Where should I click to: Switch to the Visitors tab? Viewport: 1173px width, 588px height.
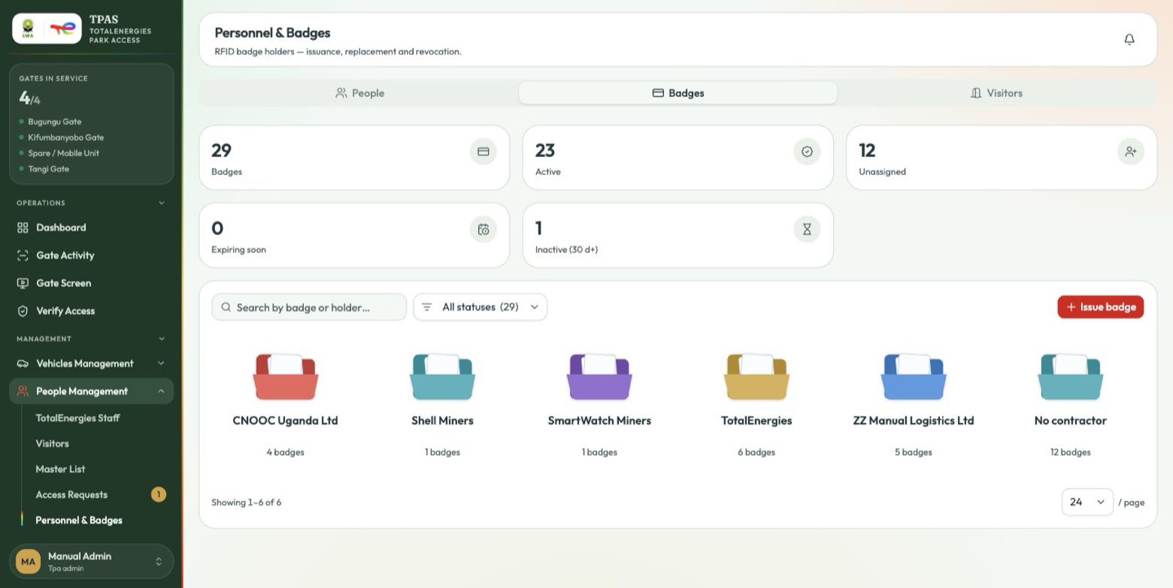point(996,93)
